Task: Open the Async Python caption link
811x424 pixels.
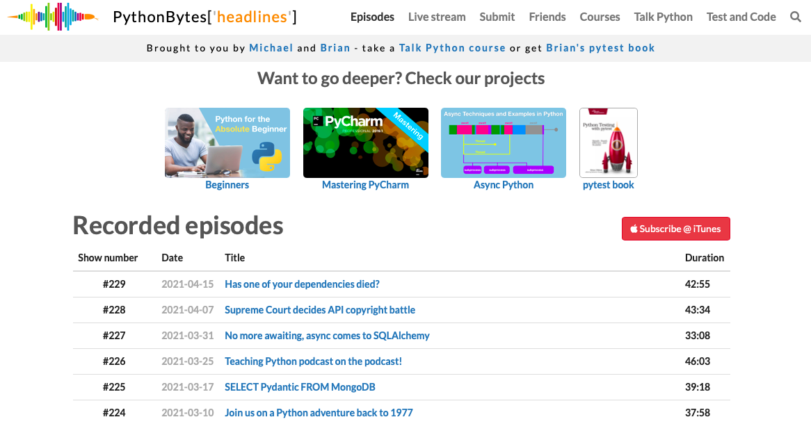Action: (504, 185)
